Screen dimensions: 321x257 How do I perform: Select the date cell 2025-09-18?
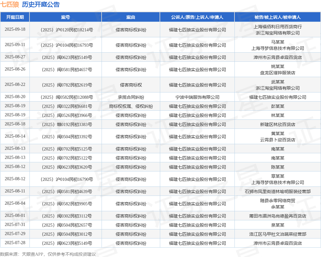click(x=15, y=29)
